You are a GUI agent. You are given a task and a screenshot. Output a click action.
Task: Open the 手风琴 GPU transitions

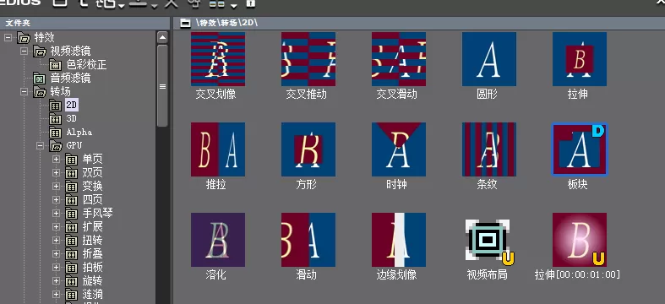coord(97,213)
